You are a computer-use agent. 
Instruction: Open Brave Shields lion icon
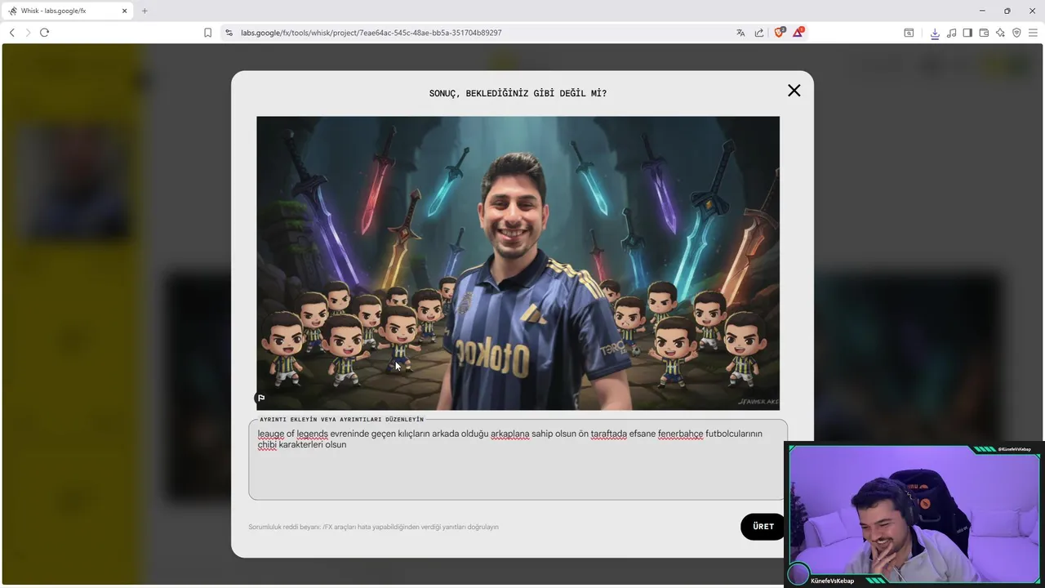779,33
